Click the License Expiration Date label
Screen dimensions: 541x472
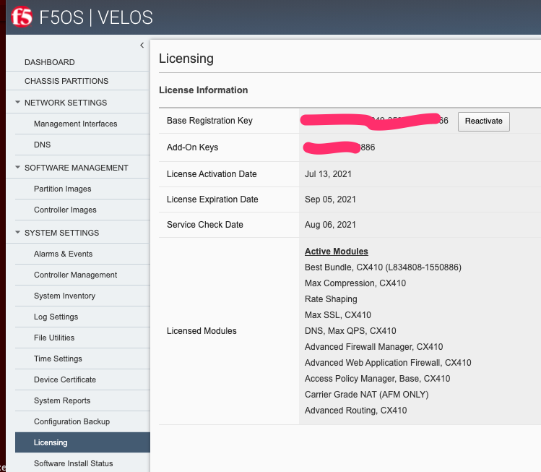pos(212,199)
